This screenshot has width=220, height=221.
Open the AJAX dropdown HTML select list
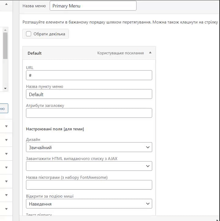[x=89, y=166]
